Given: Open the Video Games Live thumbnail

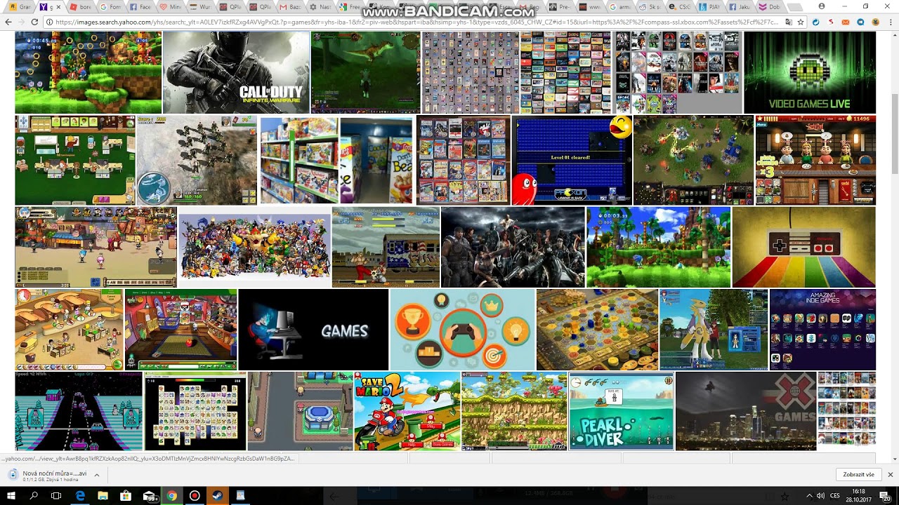Looking at the screenshot, I should (x=810, y=72).
